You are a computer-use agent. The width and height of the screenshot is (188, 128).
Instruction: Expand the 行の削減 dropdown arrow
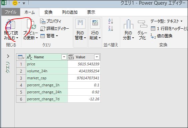tap(100, 38)
